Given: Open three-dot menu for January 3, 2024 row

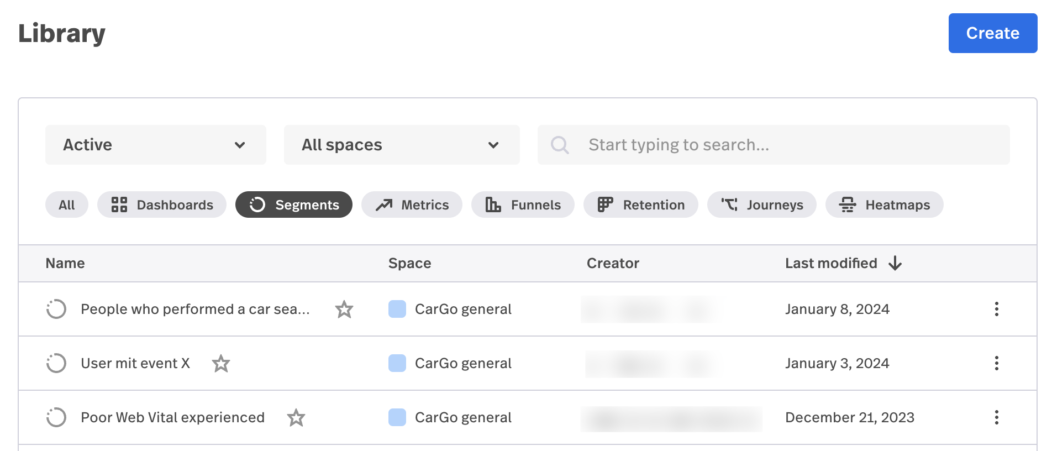Looking at the screenshot, I should (996, 363).
